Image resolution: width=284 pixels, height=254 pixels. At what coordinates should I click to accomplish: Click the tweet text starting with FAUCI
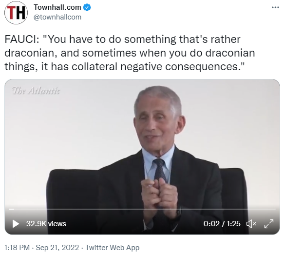130,53
